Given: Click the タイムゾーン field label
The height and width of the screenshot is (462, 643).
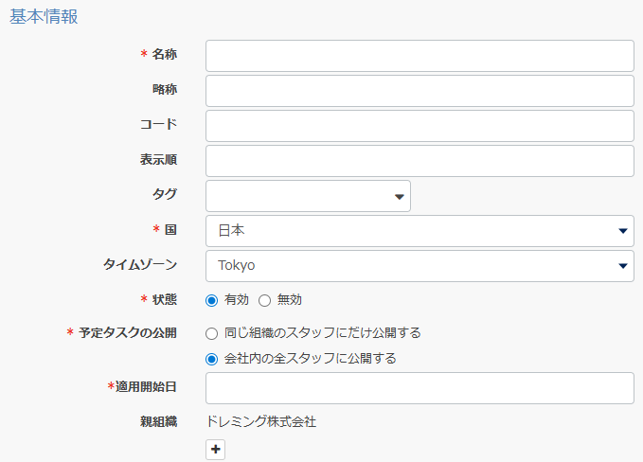Looking at the screenshot, I should (140, 265).
